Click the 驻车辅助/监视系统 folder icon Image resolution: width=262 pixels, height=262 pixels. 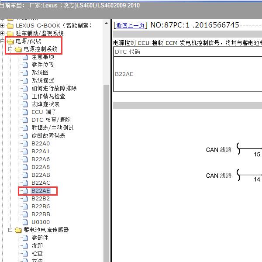tap(10, 34)
